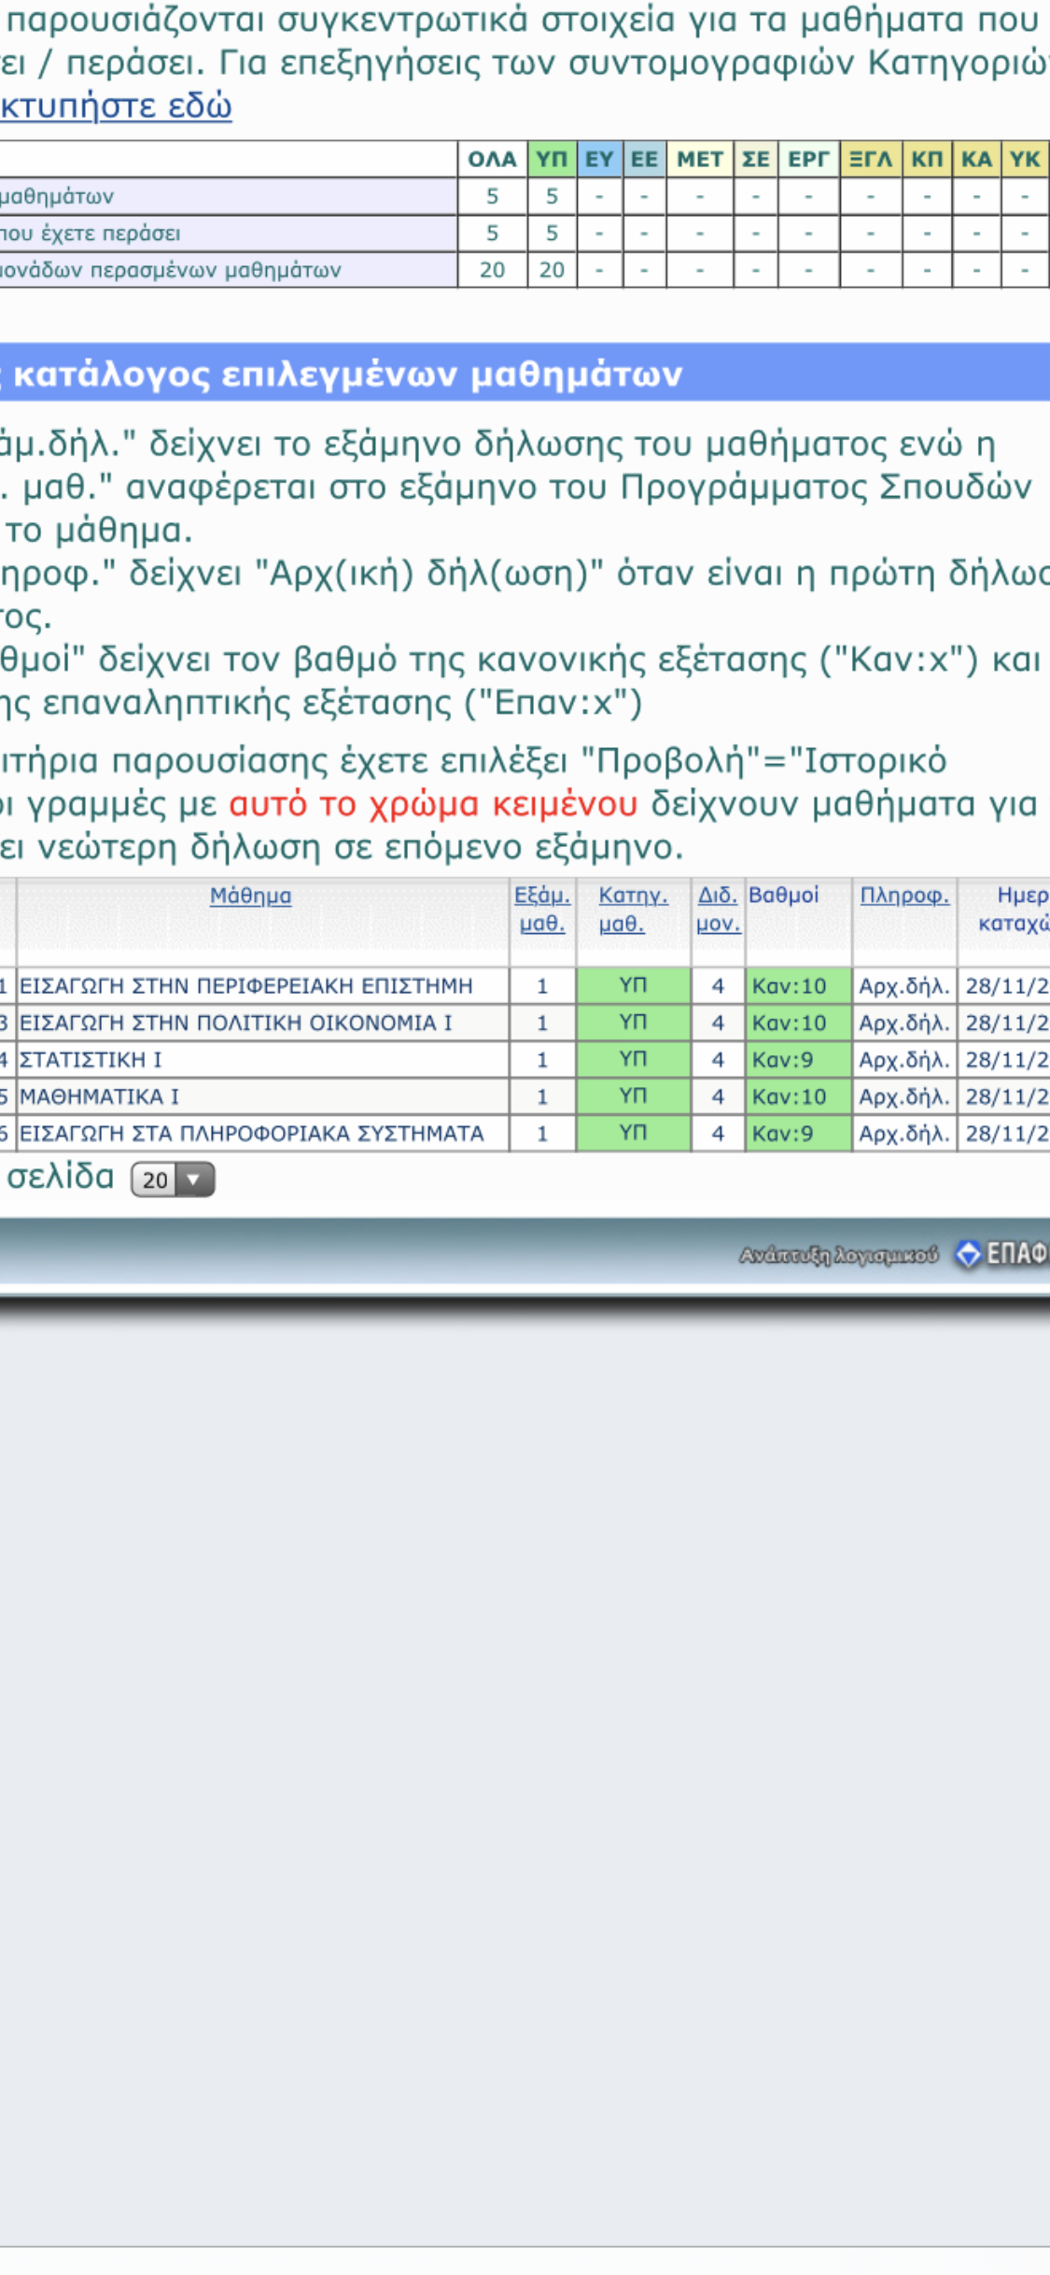Sort by the Μάθημα column header

tap(250, 896)
